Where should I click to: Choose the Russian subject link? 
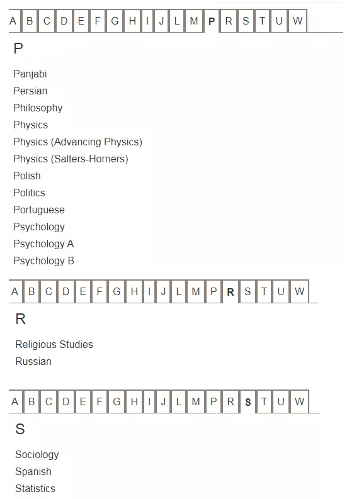(33, 362)
